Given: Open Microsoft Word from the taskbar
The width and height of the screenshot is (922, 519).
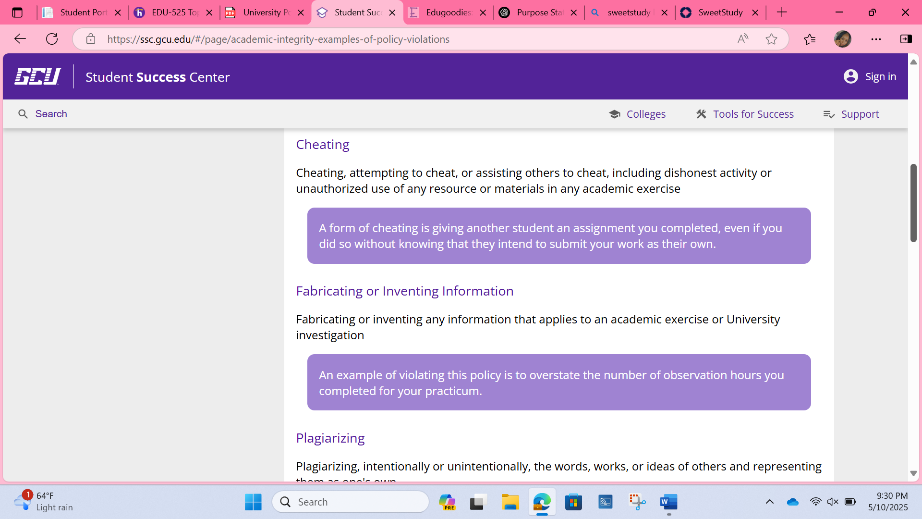Looking at the screenshot, I should [668, 502].
